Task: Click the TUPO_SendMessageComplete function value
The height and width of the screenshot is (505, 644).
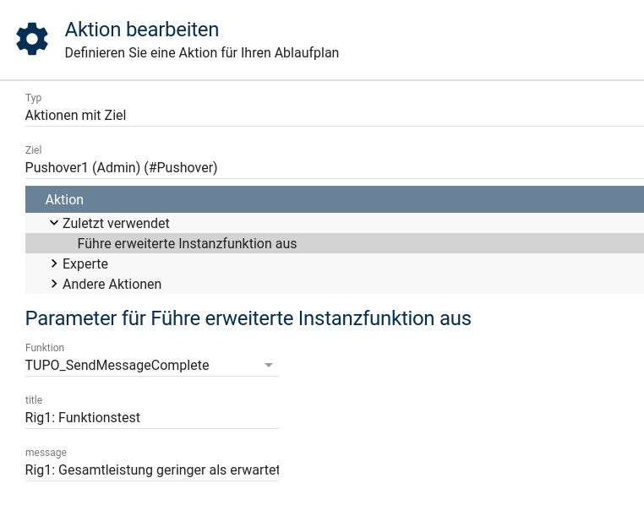Action: pyautogui.click(x=117, y=365)
